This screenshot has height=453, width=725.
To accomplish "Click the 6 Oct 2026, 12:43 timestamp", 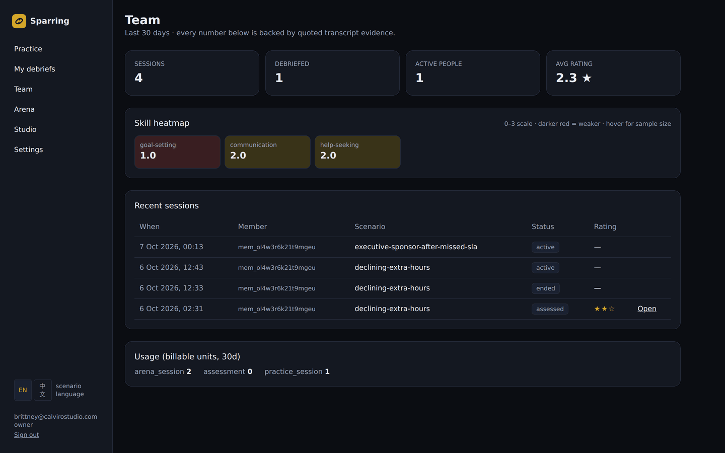I will tap(171, 268).
